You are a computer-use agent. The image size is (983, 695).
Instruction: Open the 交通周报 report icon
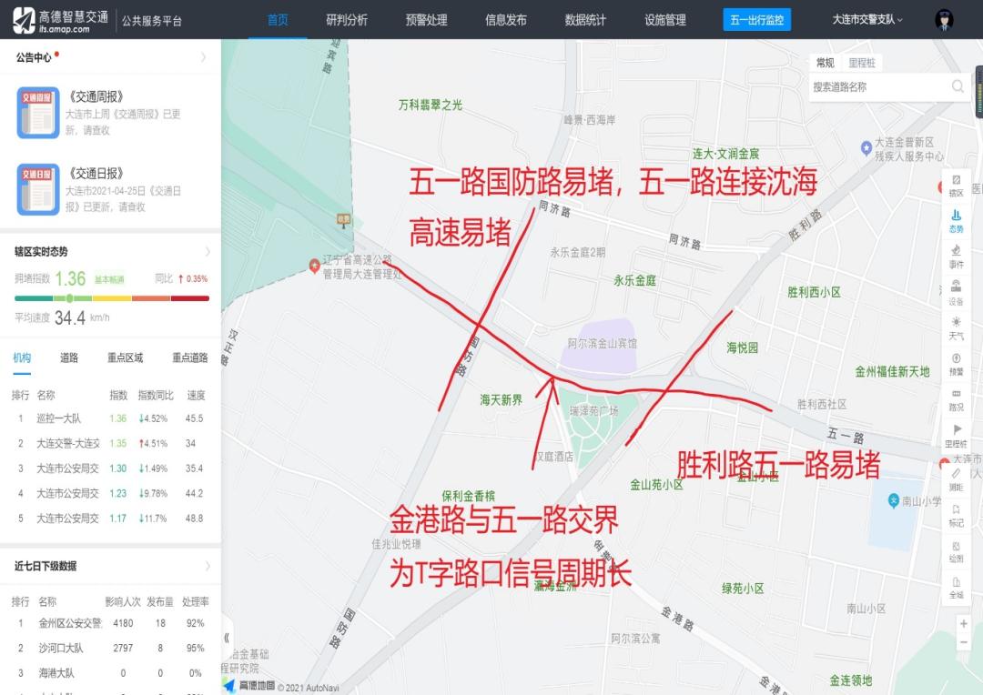point(38,112)
